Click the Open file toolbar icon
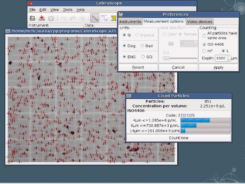 point(32,18)
